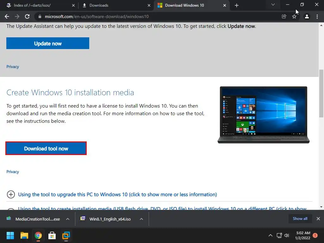Viewport: 324px width, 243px height.
Task: Click the Windows 10 laptop image
Action: tap(264, 115)
